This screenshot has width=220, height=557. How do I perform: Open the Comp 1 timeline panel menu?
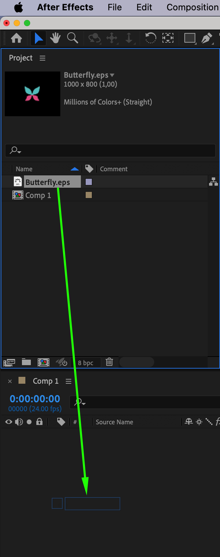pyautogui.click(x=69, y=381)
